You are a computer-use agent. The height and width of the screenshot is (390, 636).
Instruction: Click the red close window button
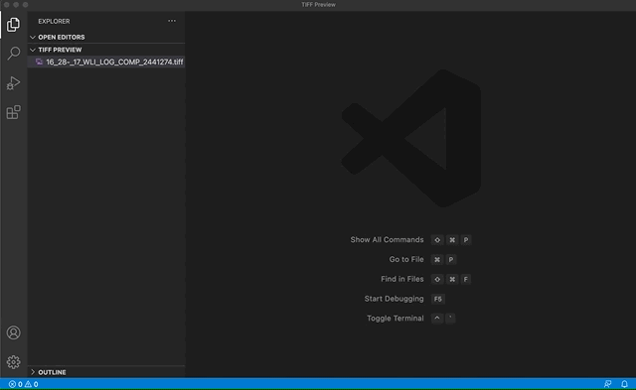pyautogui.click(x=7, y=5)
